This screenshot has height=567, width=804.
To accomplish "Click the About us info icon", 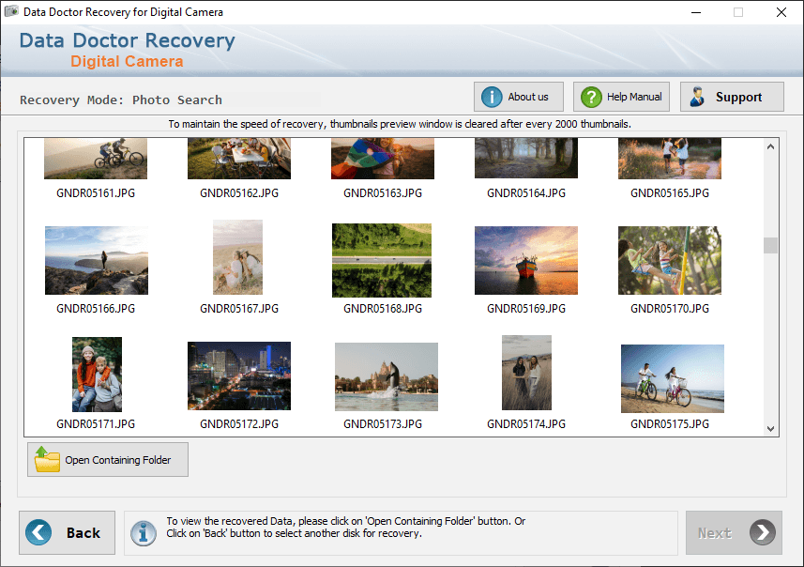I will 492,97.
